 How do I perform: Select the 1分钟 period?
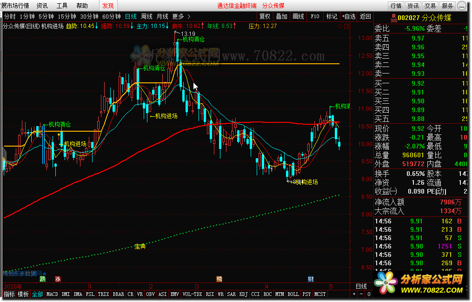point(27,16)
